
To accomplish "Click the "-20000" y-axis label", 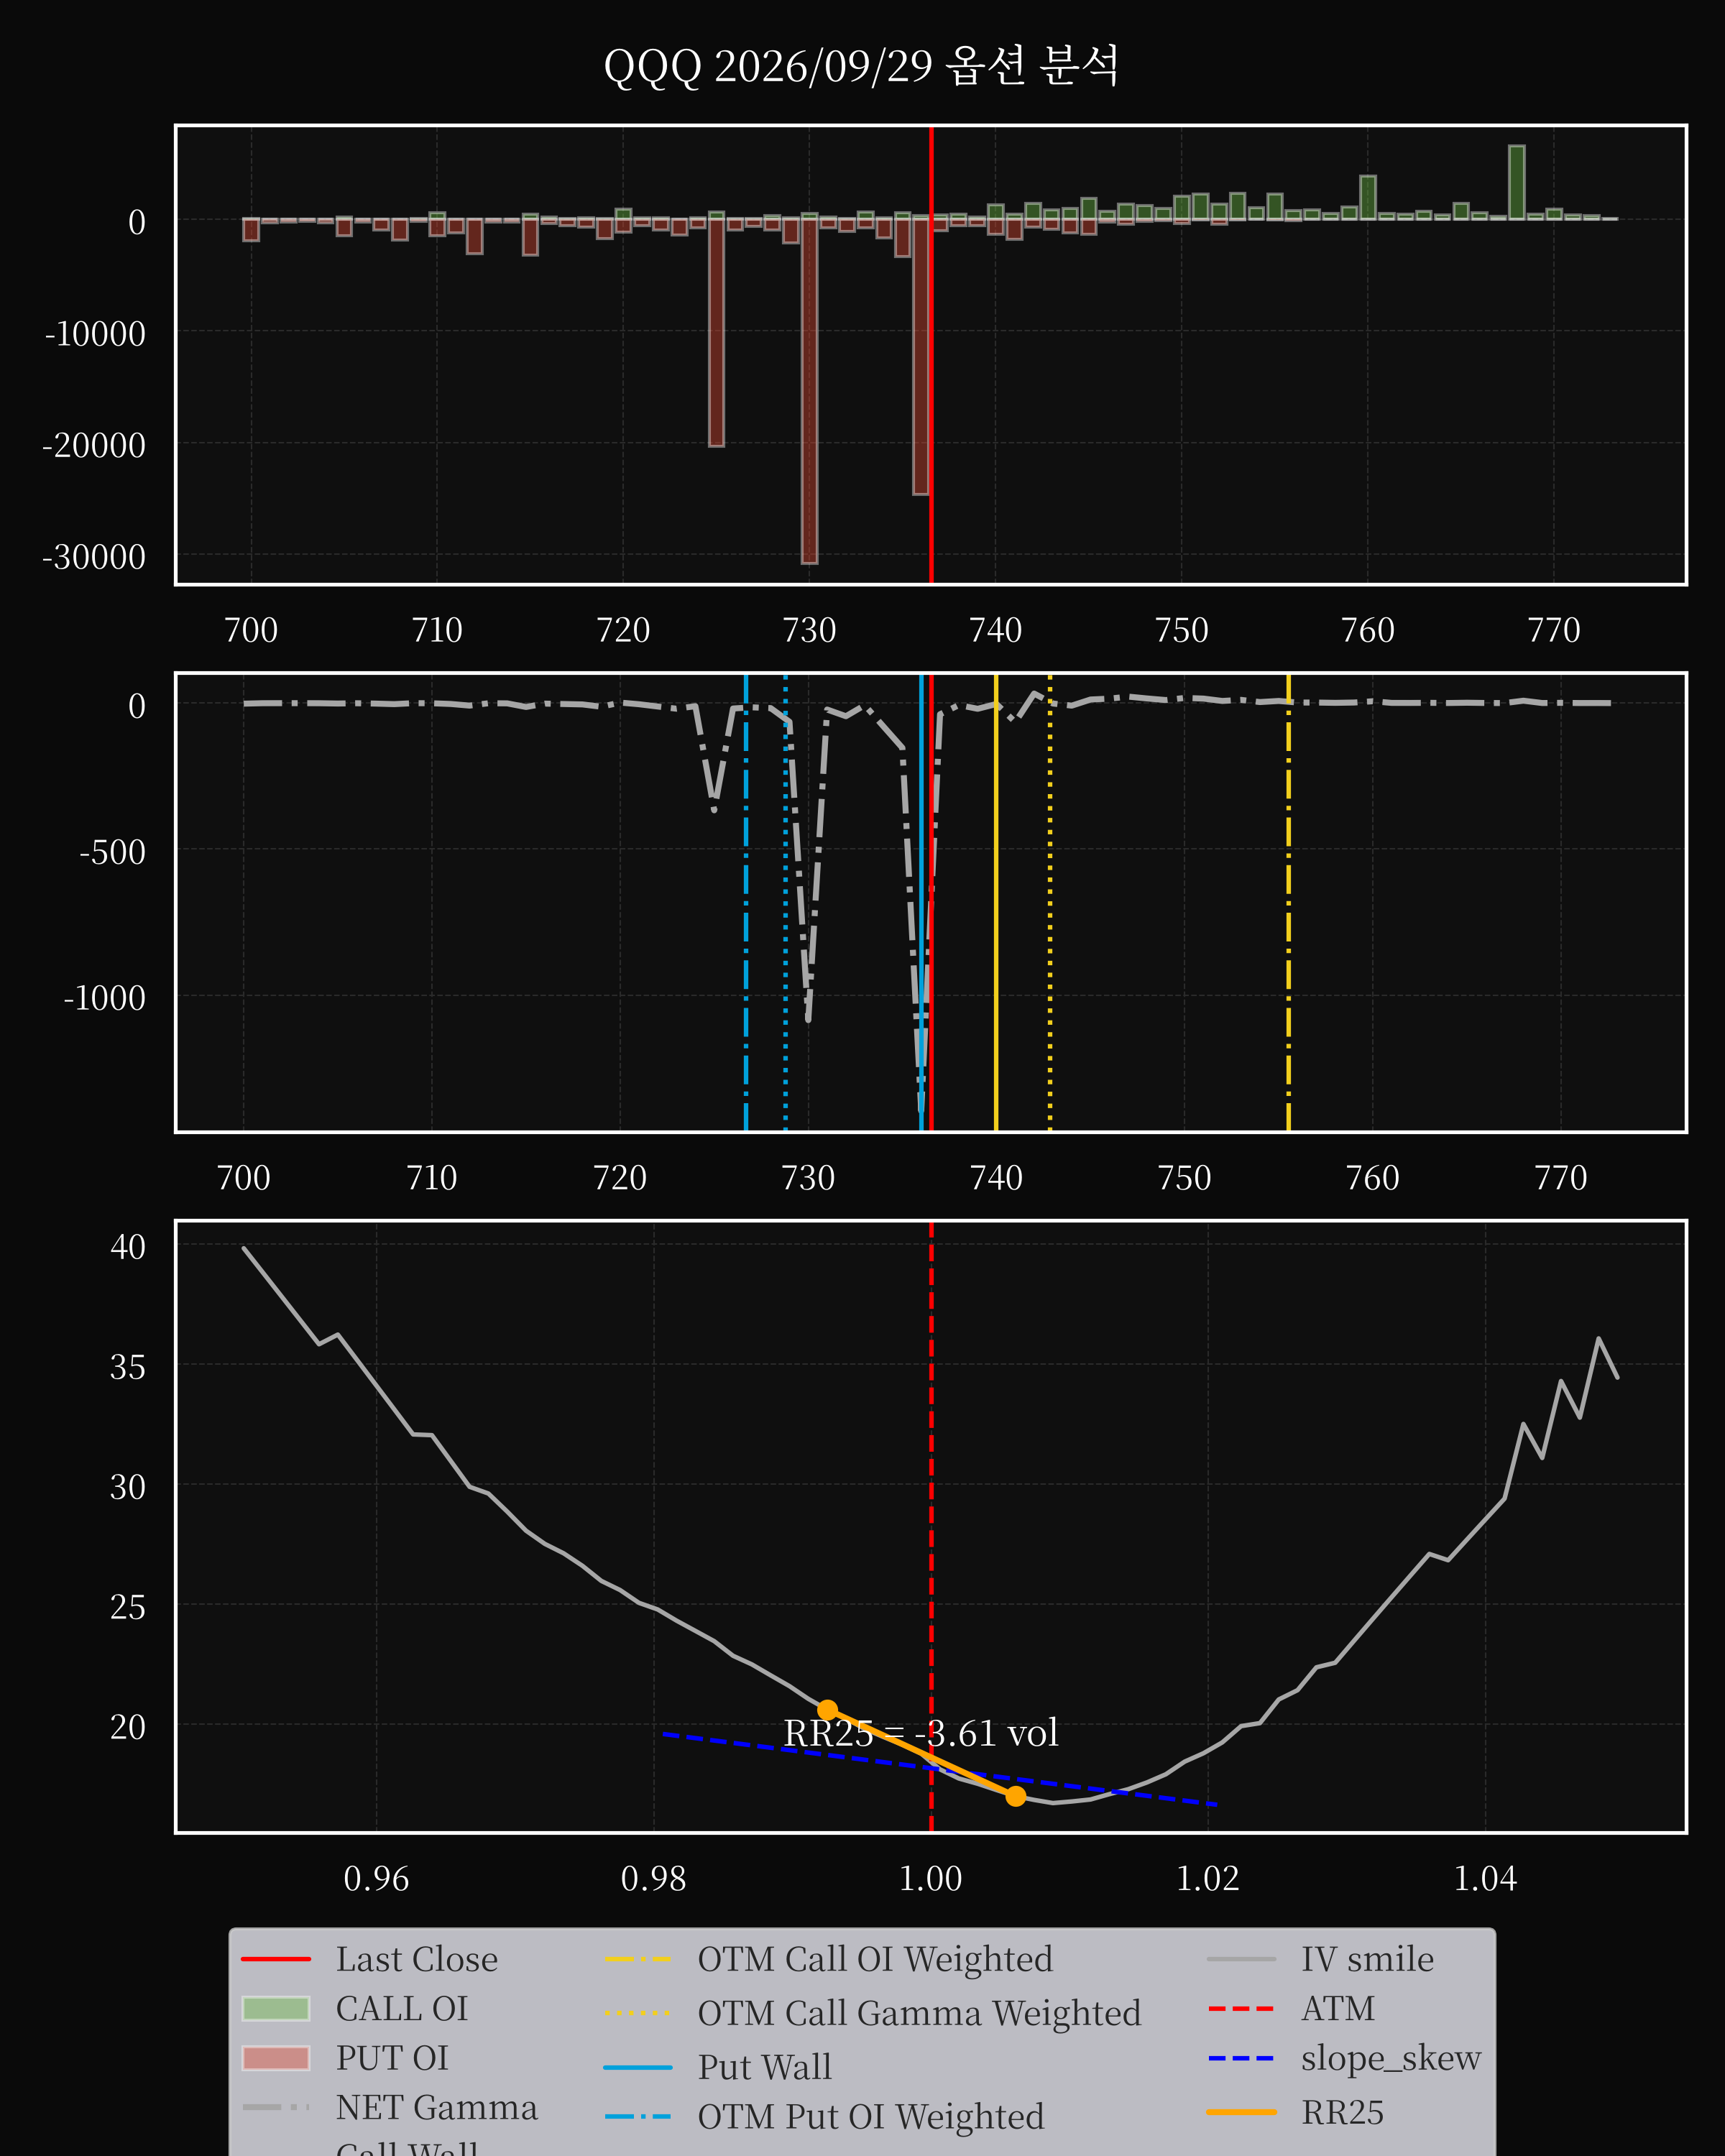I will (94, 445).
